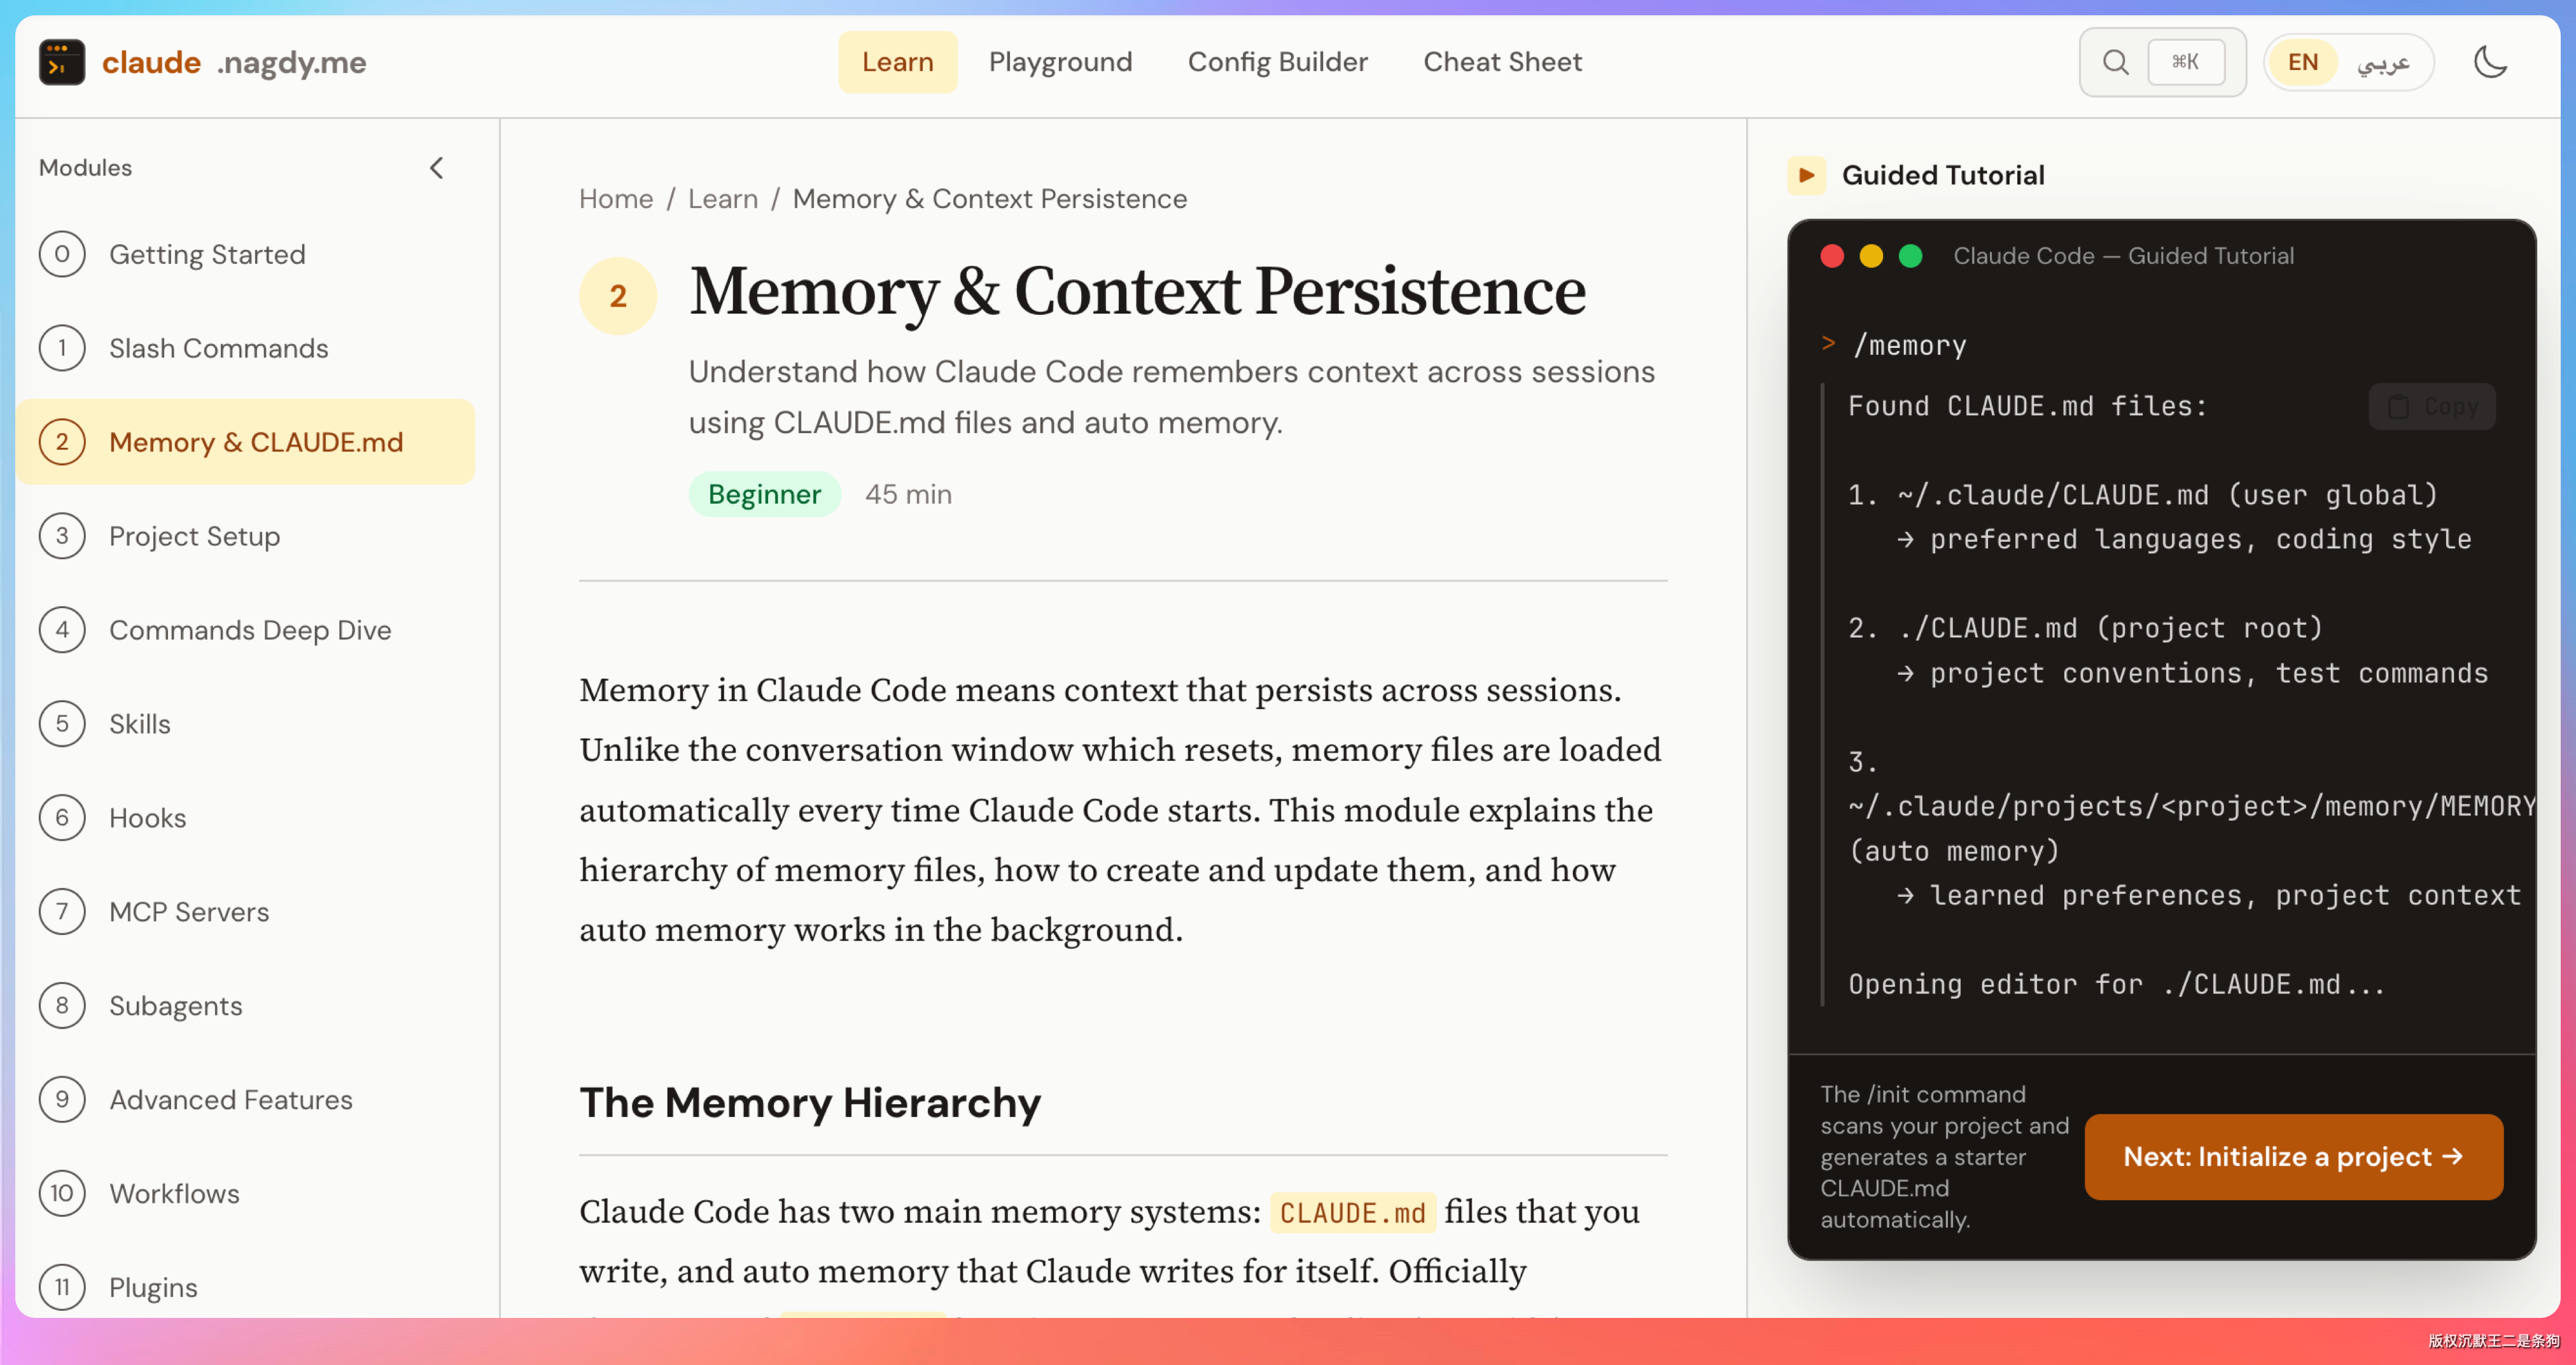Open the Playground tab
Image resolution: width=2576 pixels, height=1365 pixels.
1060,62
